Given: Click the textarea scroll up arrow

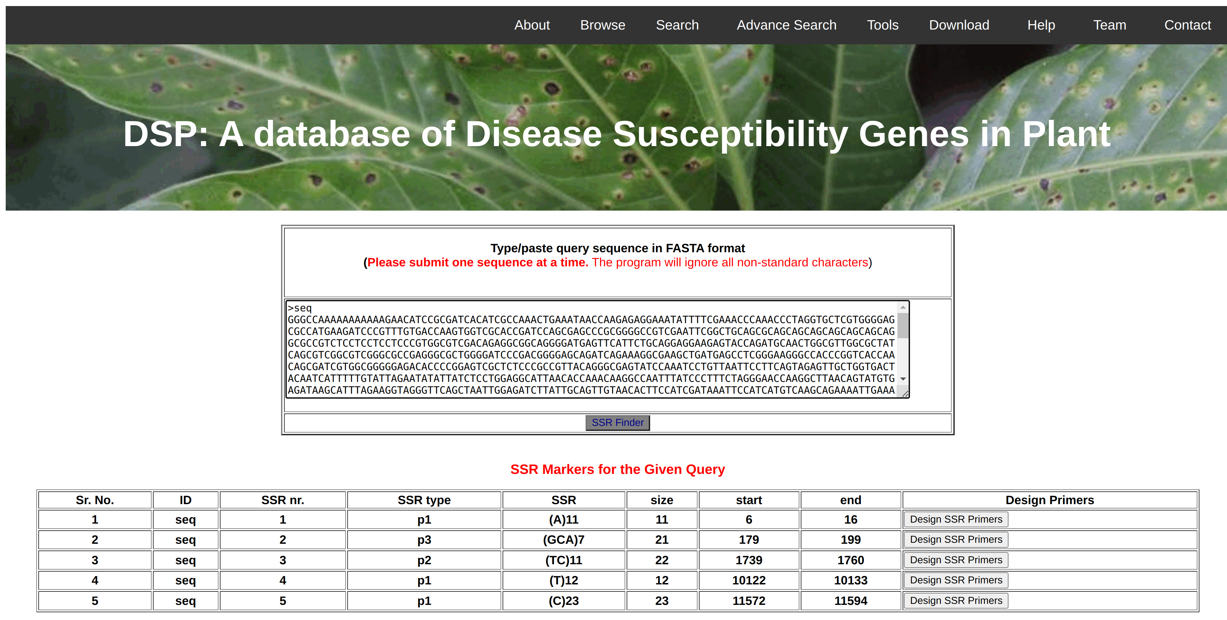Looking at the screenshot, I should tap(903, 308).
